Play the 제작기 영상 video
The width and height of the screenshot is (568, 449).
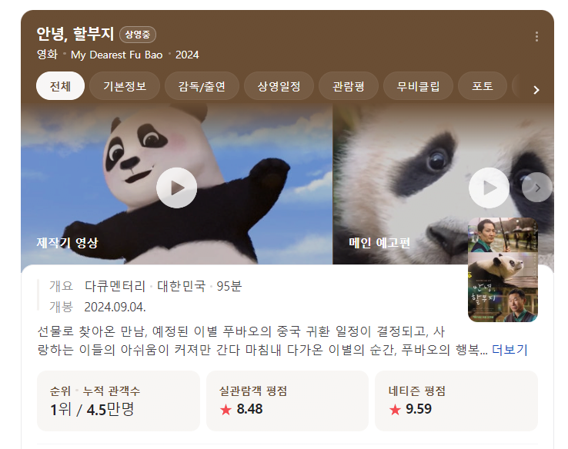coord(177,188)
